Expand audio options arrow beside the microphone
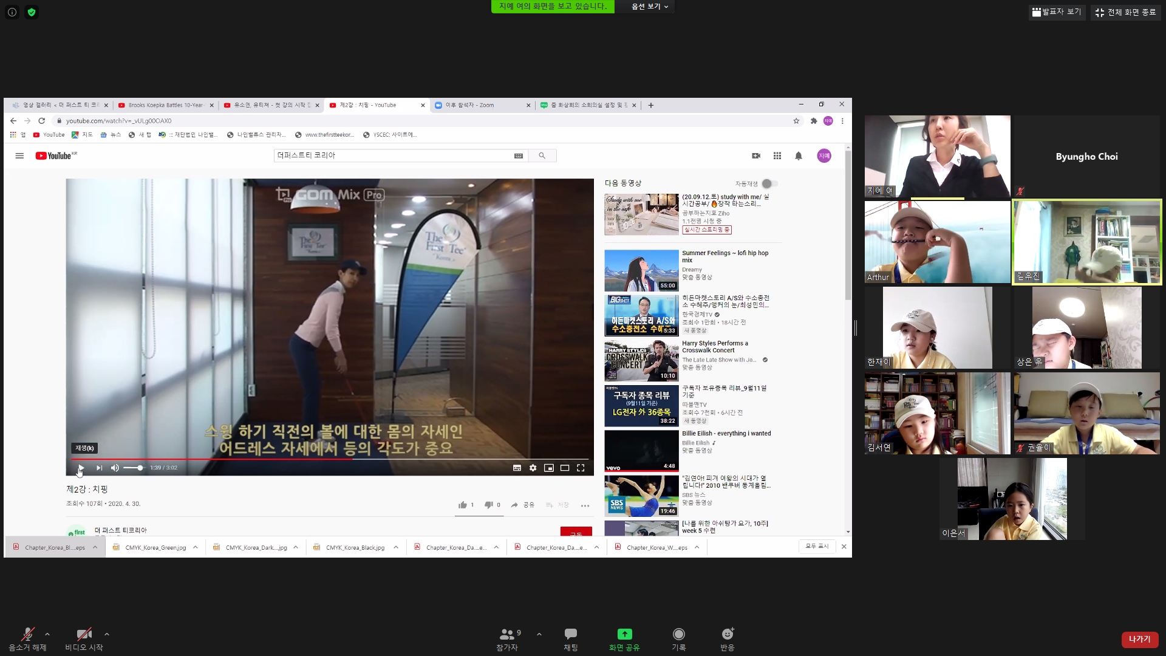1166x656 pixels. [47, 634]
